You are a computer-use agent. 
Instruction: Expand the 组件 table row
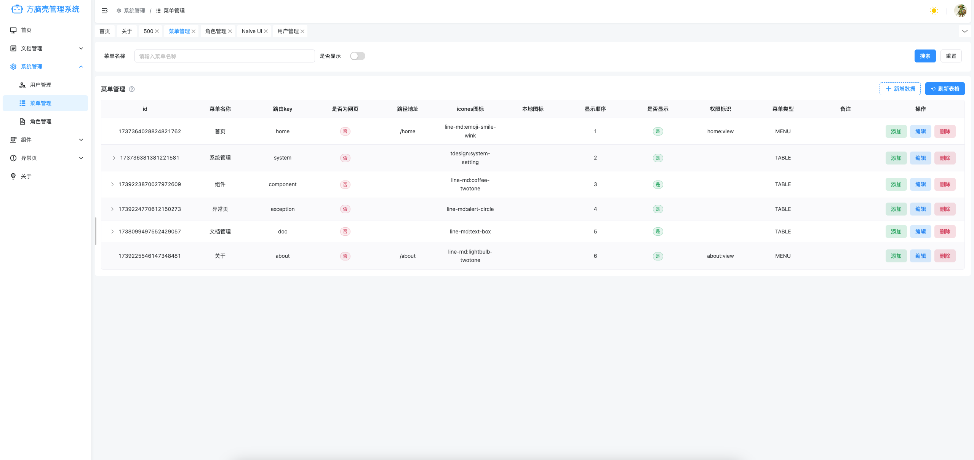coord(112,184)
